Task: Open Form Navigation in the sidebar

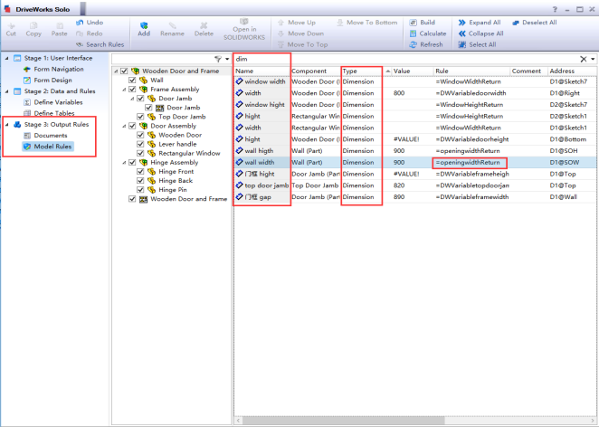Action: (x=58, y=69)
